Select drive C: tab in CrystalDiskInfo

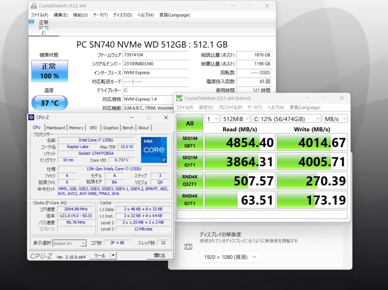44,27
